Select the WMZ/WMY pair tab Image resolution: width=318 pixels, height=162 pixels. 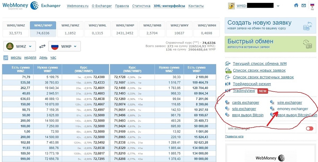pos(179,29)
